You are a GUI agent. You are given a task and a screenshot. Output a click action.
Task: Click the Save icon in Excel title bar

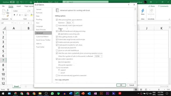click(18, 2)
